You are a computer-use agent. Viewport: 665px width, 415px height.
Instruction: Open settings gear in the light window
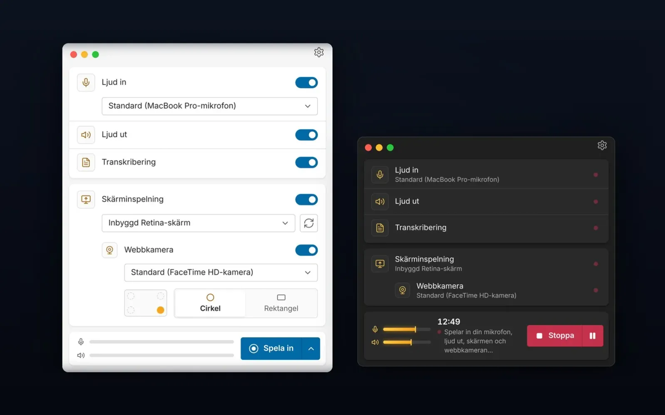(x=319, y=52)
